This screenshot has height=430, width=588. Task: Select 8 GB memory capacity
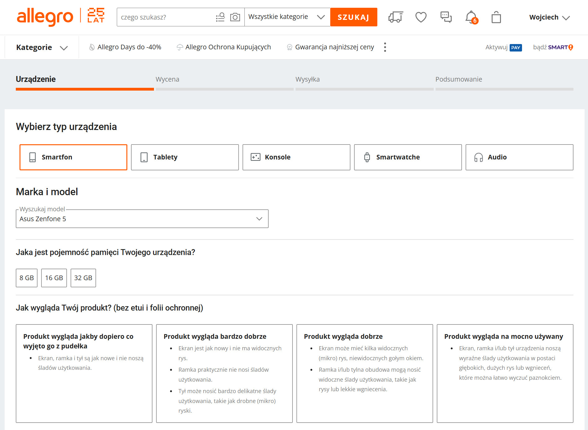click(x=27, y=278)
